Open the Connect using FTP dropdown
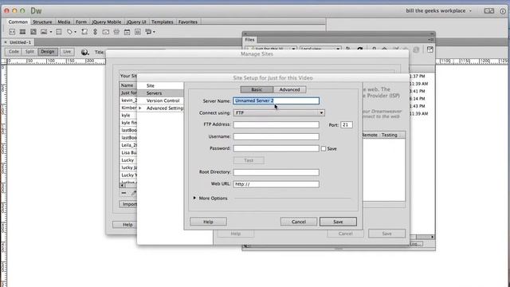510x287 pixels. [279, 112]
